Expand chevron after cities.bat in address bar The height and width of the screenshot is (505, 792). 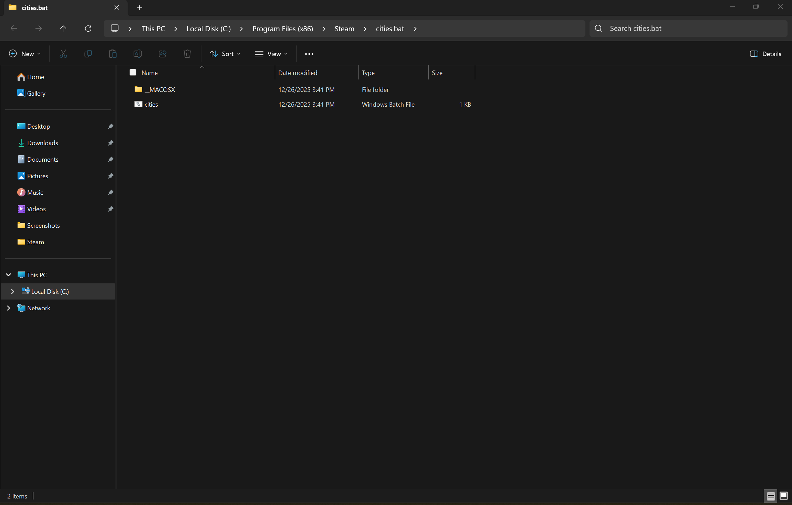coord(415,29)
